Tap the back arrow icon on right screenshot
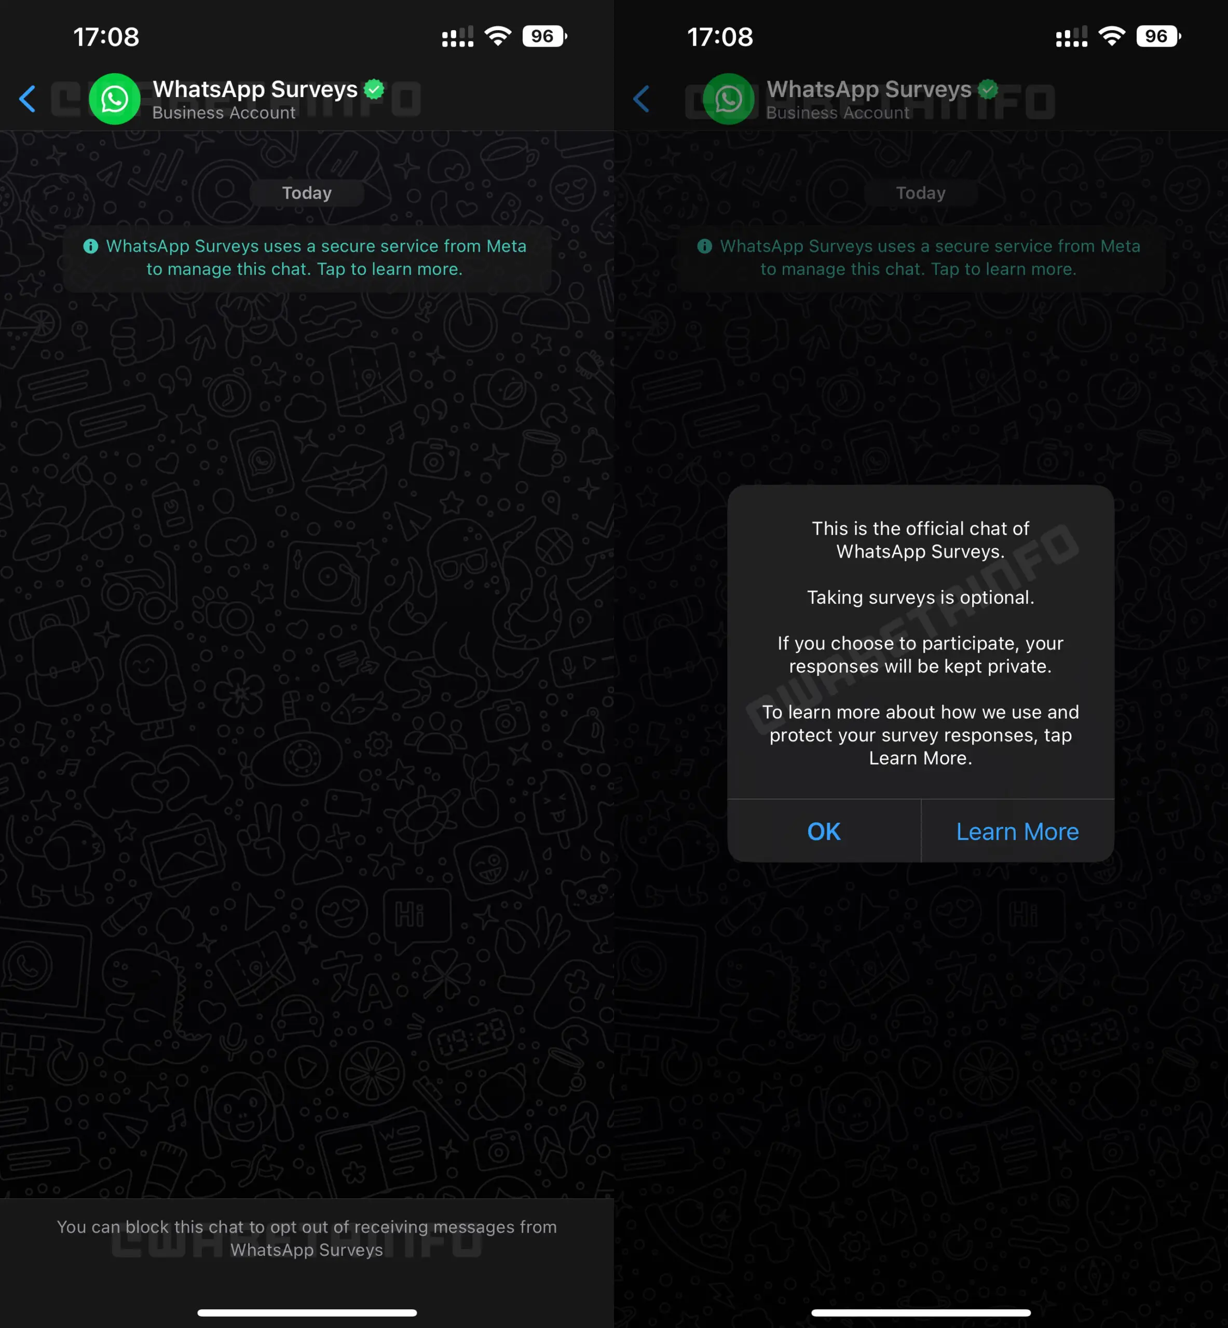The image size is (1228, 1328). click(x=646, y=97)
